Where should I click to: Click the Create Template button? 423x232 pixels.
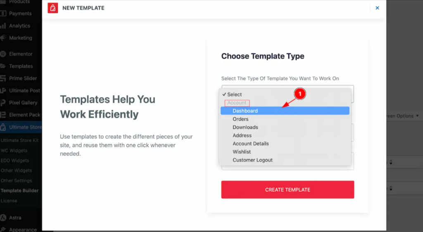click(288, 190)
